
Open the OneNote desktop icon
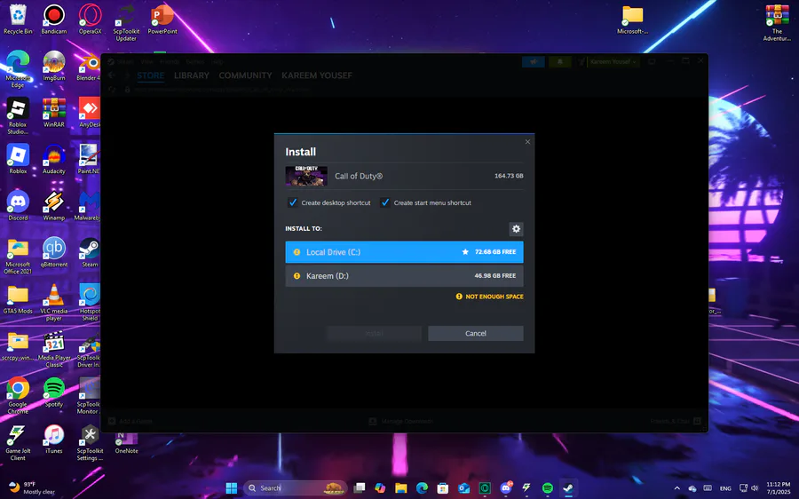(x=126, y=442)
